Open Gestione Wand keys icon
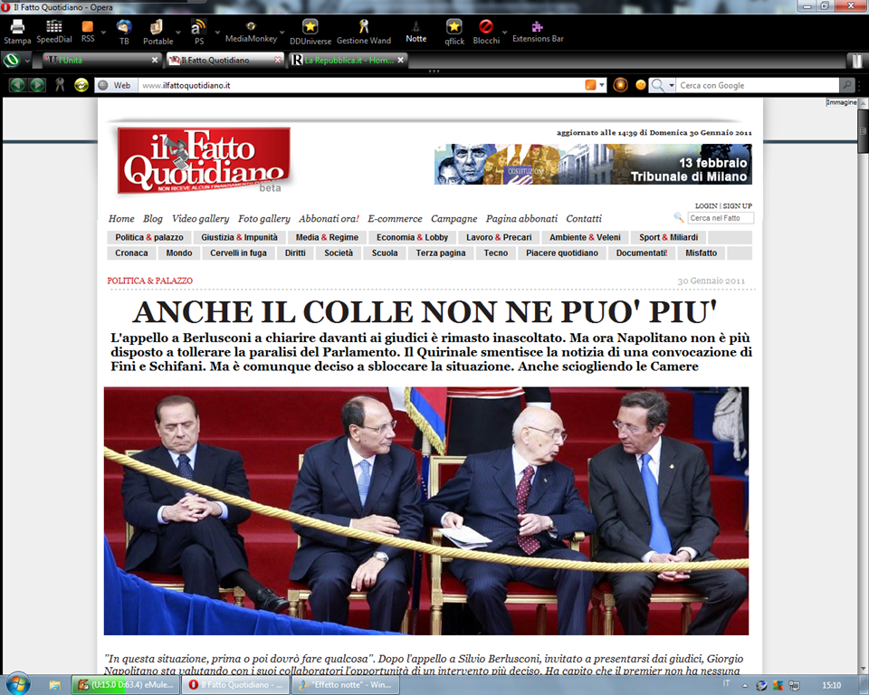The image size is (869, 695). [364, 26]
